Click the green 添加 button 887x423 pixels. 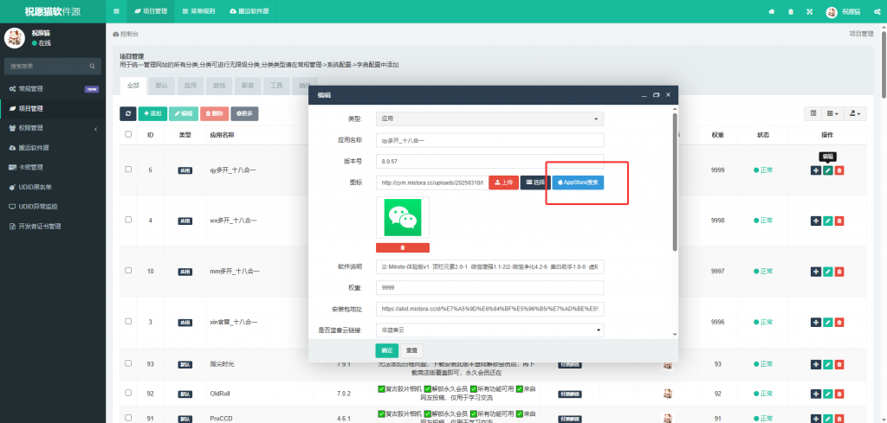[152, 113]
